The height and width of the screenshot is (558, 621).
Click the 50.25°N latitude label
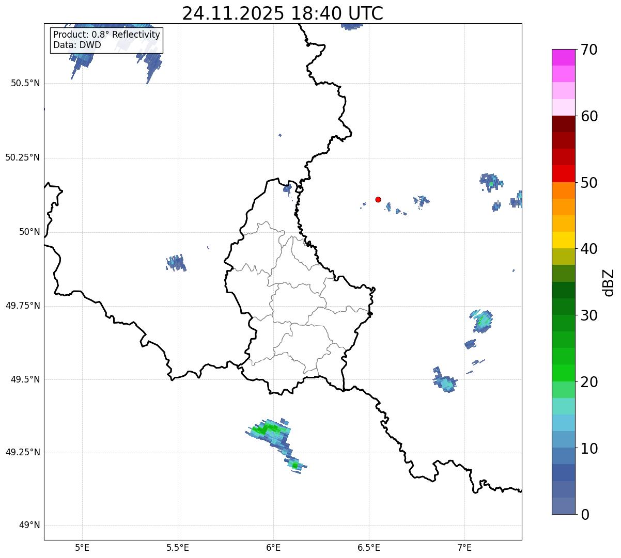pyautogui.click(x=22, y=157)
